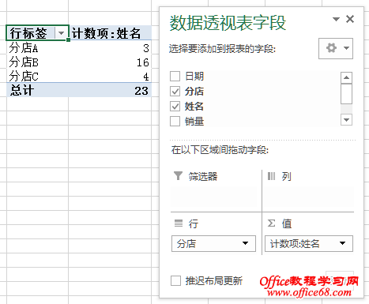Click the empty 筛选器 drop area
The height and width of the screenshot is (304, 369).
[214, 197]
